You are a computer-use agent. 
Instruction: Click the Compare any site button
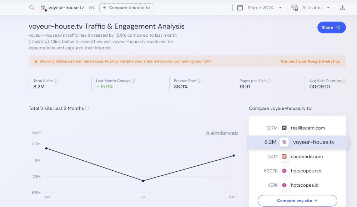(297, 201)
